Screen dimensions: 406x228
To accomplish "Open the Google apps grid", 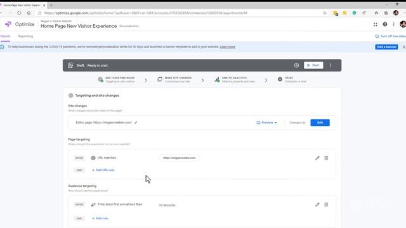I will pyautogui.click(x=375, y=24).
